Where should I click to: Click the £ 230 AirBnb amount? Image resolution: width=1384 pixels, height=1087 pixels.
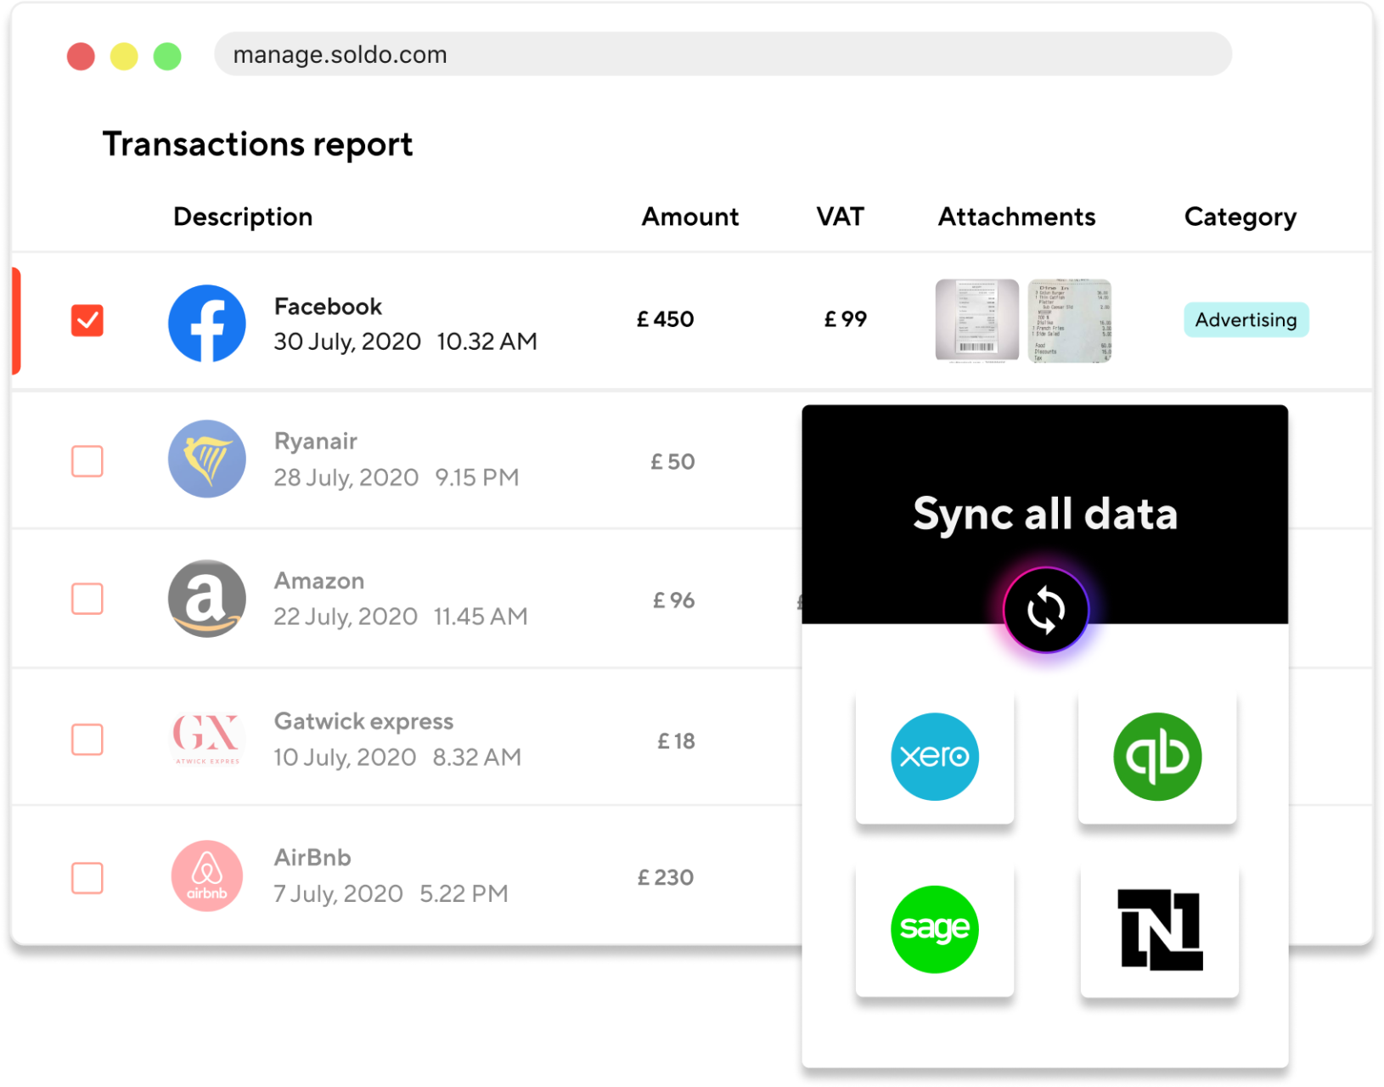(x=666, y=877)
